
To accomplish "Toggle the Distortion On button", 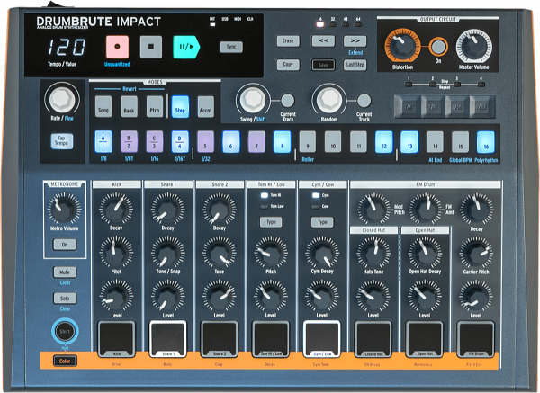I will [438, 47].
